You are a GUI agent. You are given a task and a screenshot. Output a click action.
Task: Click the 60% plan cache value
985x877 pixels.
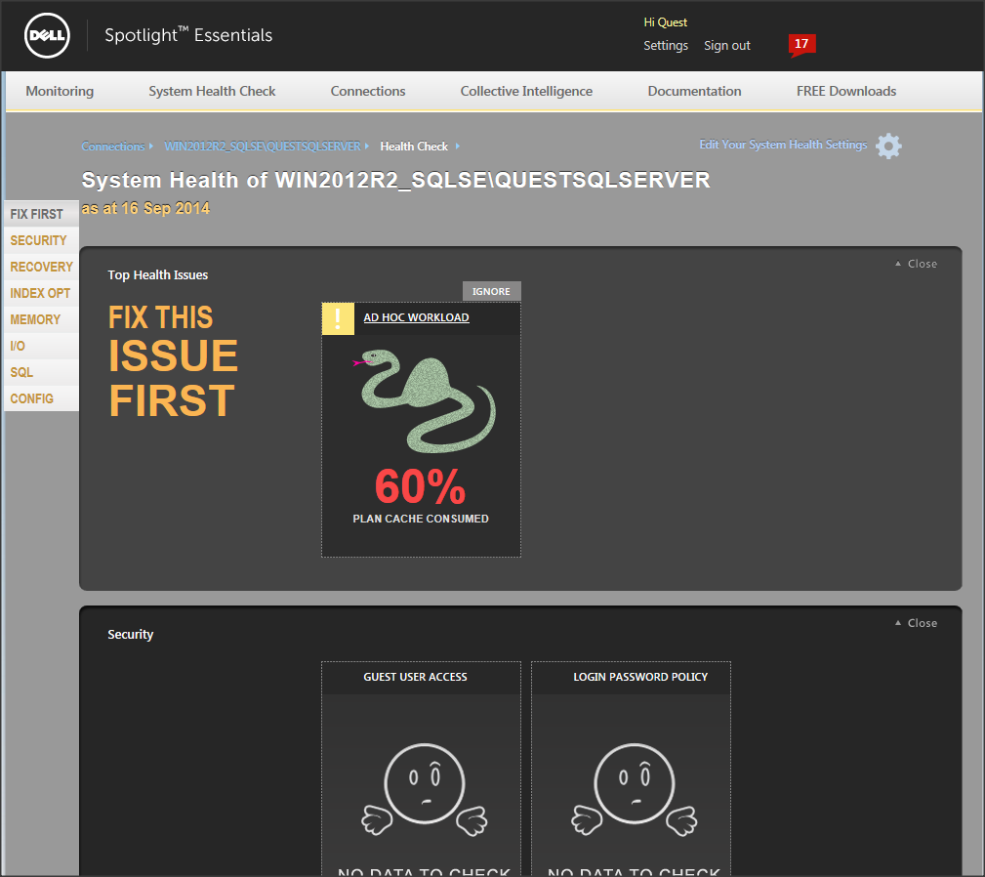[420, 487]
